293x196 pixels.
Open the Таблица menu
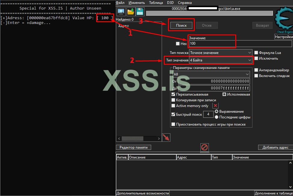click(156, 3)
